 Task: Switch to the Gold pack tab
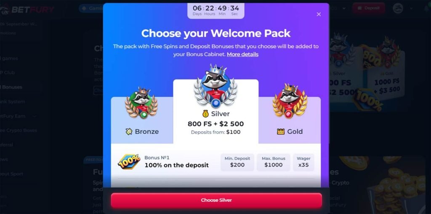(290, 120)
